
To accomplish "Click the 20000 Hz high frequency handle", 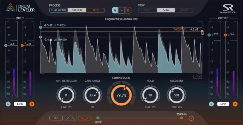I will (x=182, y=118).
